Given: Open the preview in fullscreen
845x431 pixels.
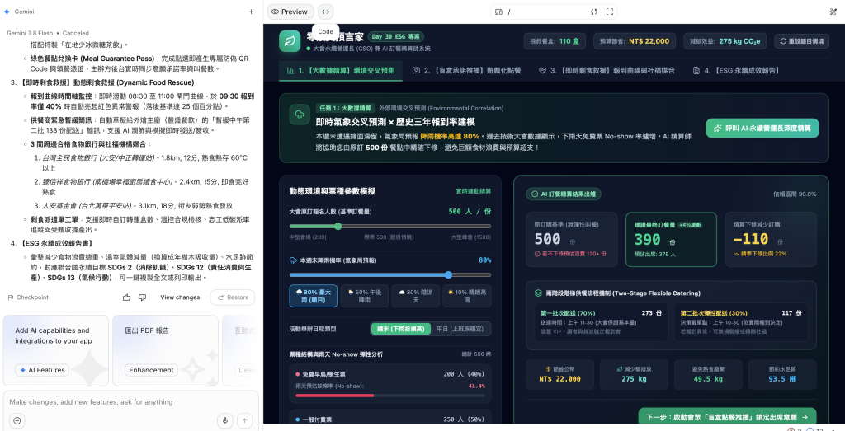Looking at the screenshot, I should click(x=610, y=12).
